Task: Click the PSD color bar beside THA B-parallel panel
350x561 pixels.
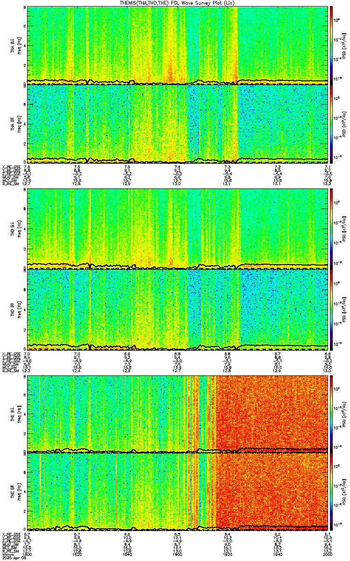Action: click(x=332, y=123)
